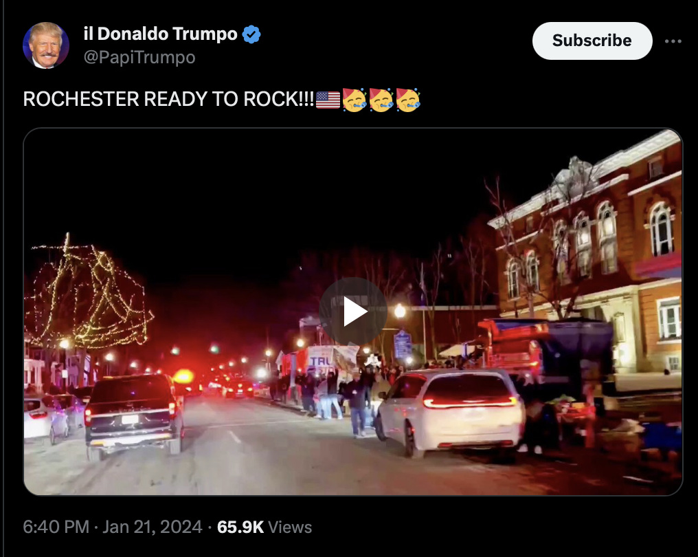Click the middle party face emoji
Viewport: 698px width, 557px height.
[x=381, y=100]
